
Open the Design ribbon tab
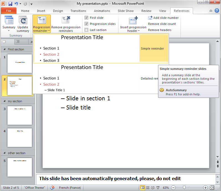(58, 11)
